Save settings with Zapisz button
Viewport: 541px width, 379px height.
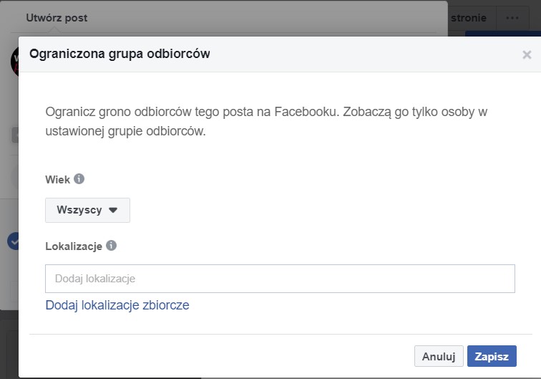[492, 356]
